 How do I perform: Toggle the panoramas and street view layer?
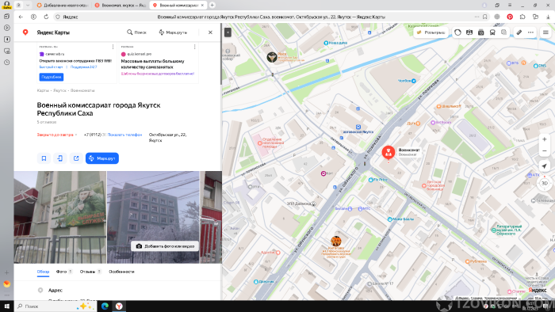[469, 32]
